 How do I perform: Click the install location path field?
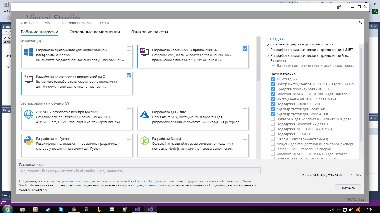click(140, 171)
